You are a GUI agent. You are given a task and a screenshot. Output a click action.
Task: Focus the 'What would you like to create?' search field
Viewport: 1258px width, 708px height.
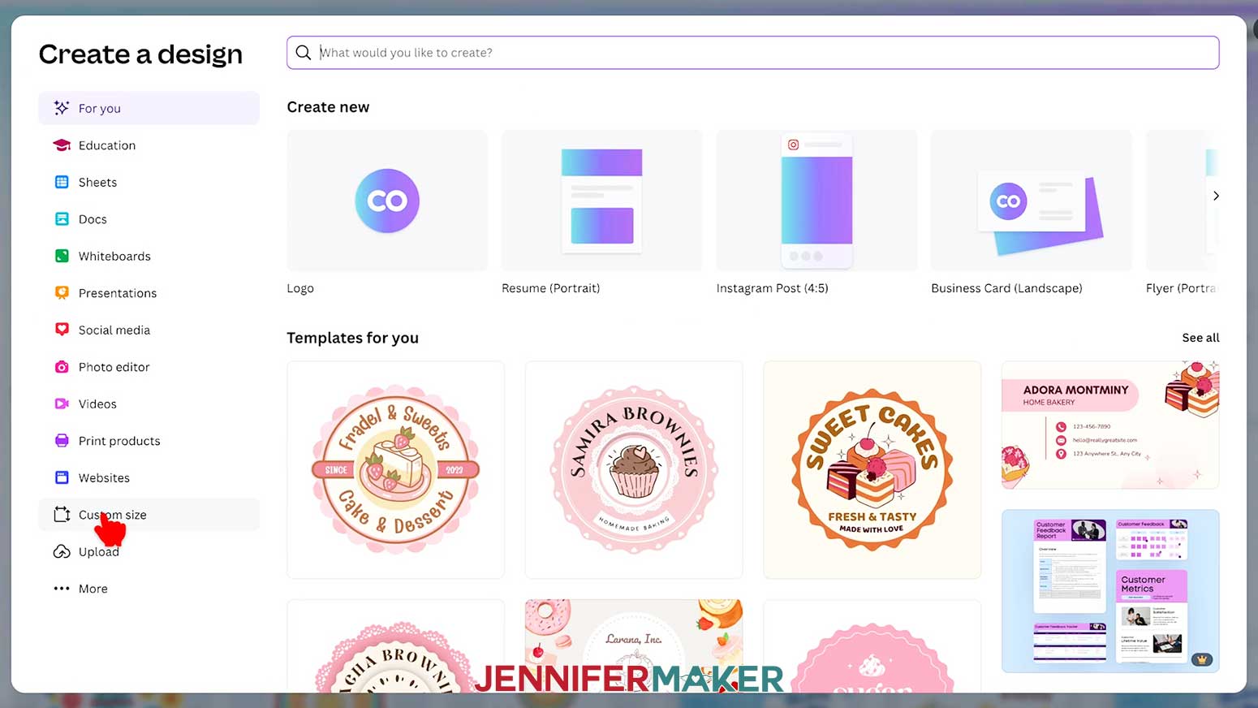[x=752, y=53]
